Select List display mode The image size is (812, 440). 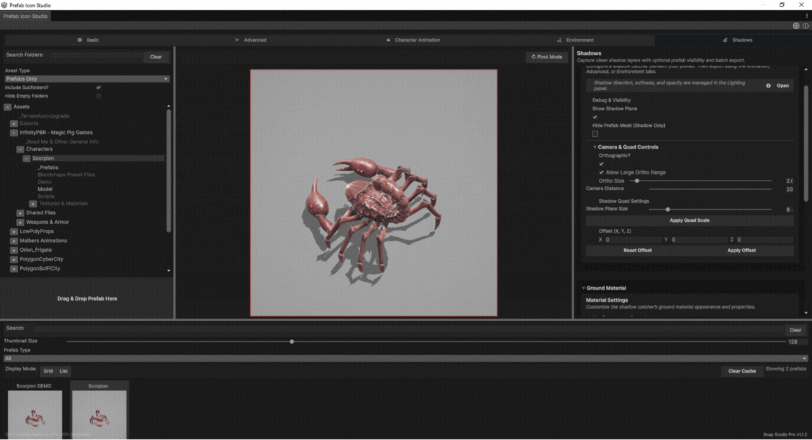coord(63,371)
